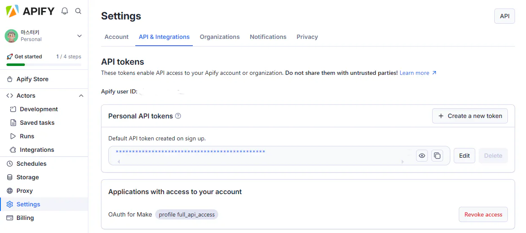The width and height of the screenshot is (526, 233).
Task: Click the API button
Action: click(504, 16)
